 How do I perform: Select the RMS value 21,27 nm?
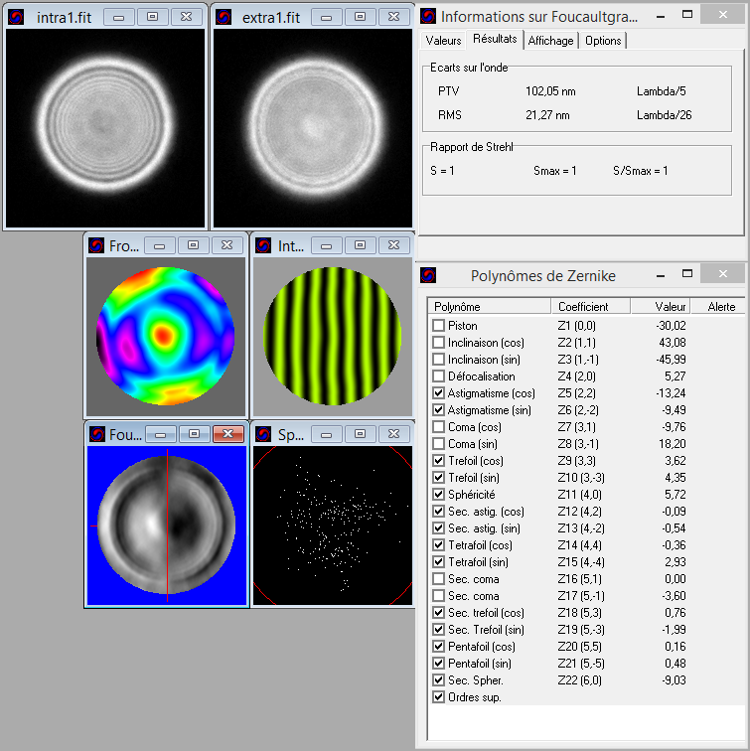click(x=547, y=115)
